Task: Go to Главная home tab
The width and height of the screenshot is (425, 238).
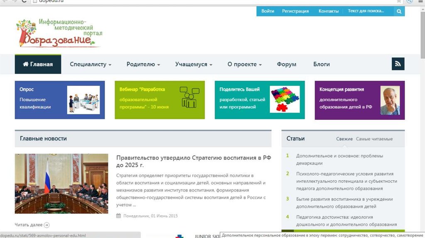Action: [x=38, y=64]
